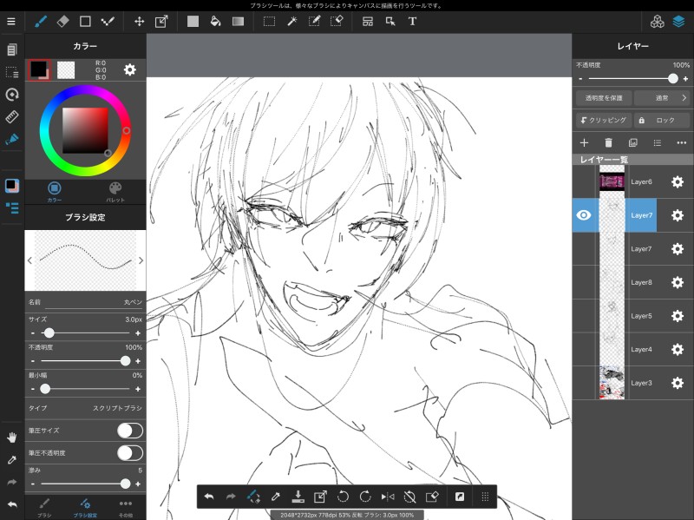Open settings gear for Layer8
694x520 pixels.
point(678,282)
